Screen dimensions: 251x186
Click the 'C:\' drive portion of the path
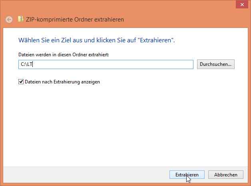click(x=24, y=64)
